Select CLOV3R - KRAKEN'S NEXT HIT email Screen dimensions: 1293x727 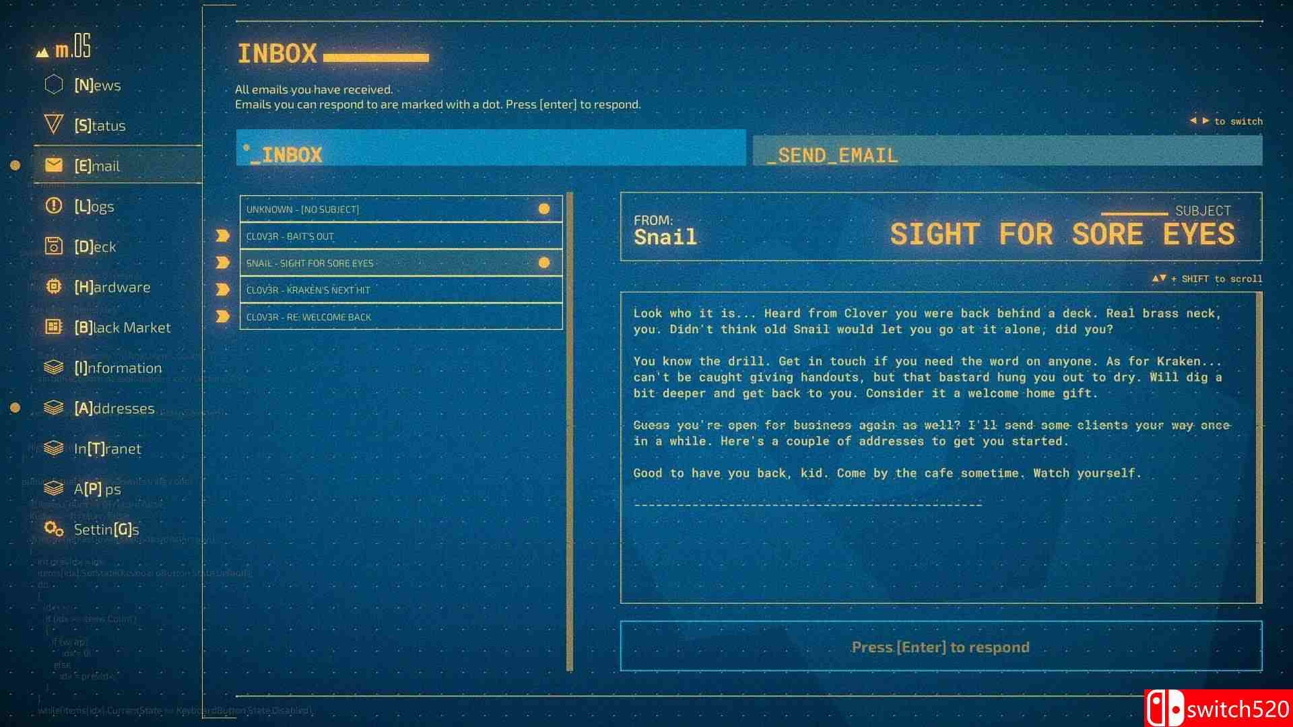coord(399,289)
